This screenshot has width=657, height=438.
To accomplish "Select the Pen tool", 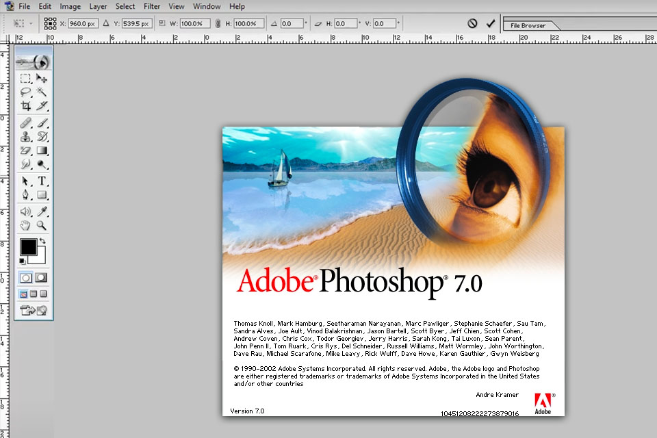I will (x=25, y=194).
